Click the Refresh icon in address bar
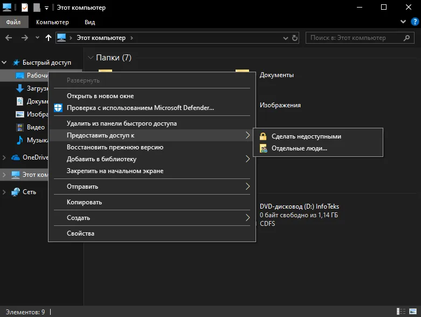 click(294, 38)
